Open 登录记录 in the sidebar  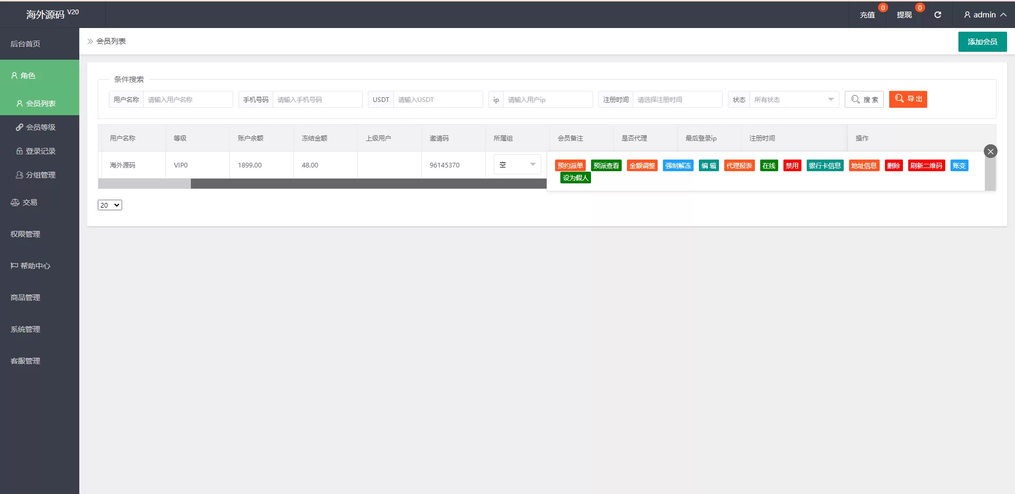click(x=40, y=151)
